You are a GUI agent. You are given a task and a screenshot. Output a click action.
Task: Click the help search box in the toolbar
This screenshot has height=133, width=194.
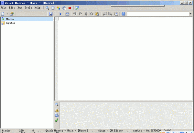(158, 14)
